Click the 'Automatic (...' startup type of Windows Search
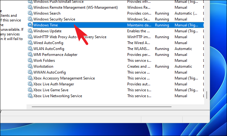This screenshot has height=136, width=227. tap(186, 13)
